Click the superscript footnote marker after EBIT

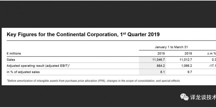tap(69, 65)
